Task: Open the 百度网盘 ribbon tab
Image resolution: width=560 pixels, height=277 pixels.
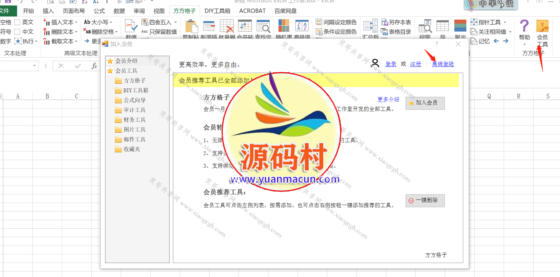Action: (x=285, y=11)
